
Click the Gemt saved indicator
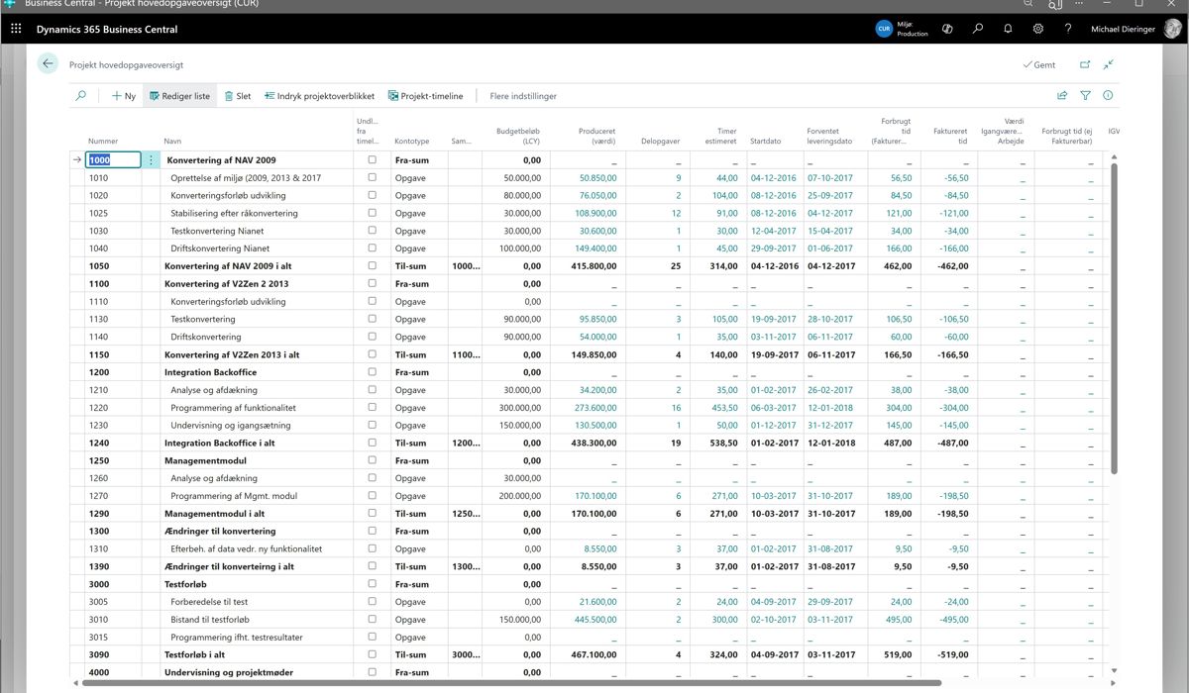(1039, 65)
